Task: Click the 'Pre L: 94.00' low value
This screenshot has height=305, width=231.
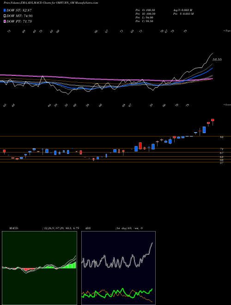Action: pos(145,18)
